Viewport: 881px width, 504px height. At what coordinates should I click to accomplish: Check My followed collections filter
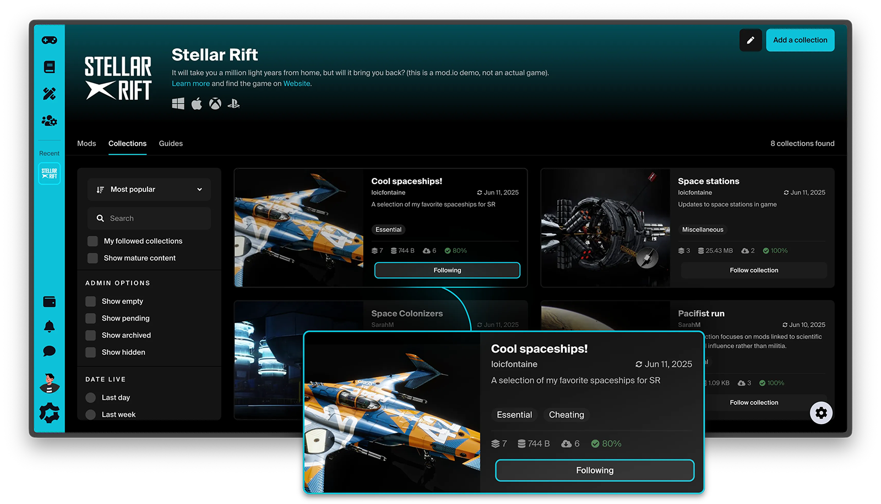(92, 241)
